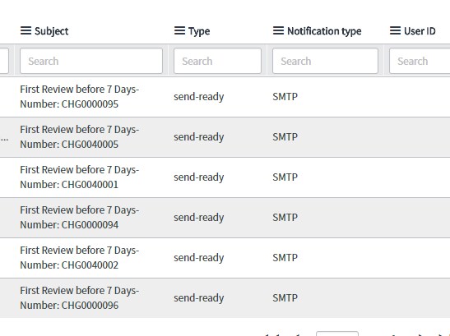This screenshot has width=450, height=336.
Task: Open the Type column options menu icon
Action: click(179, 30)
